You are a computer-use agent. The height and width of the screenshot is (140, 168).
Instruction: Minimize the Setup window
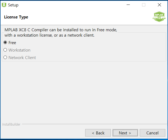click(128, 5)
